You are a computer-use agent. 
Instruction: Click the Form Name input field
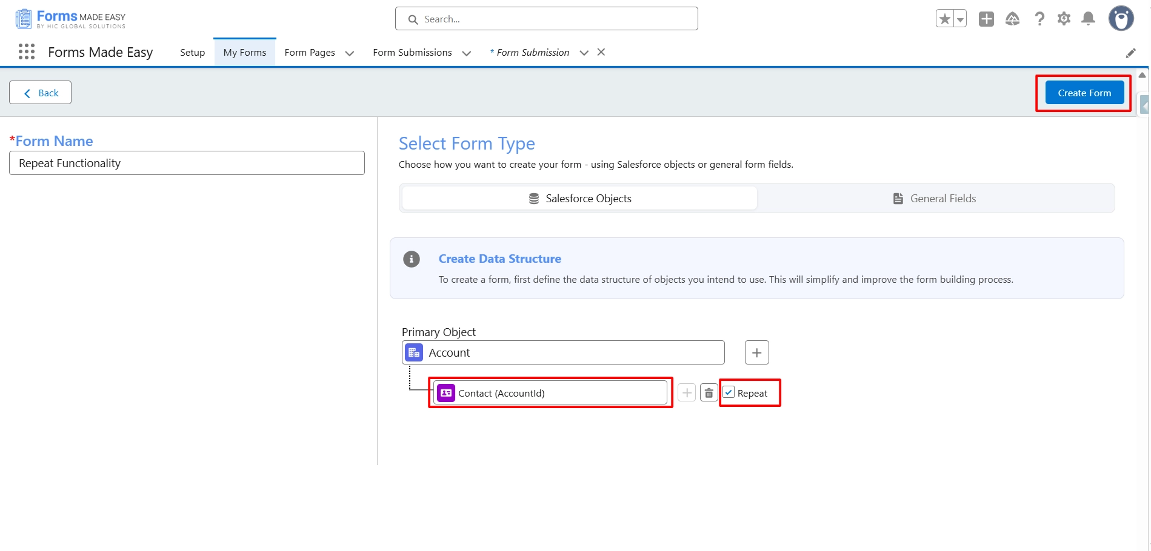(x=187, y=163)
